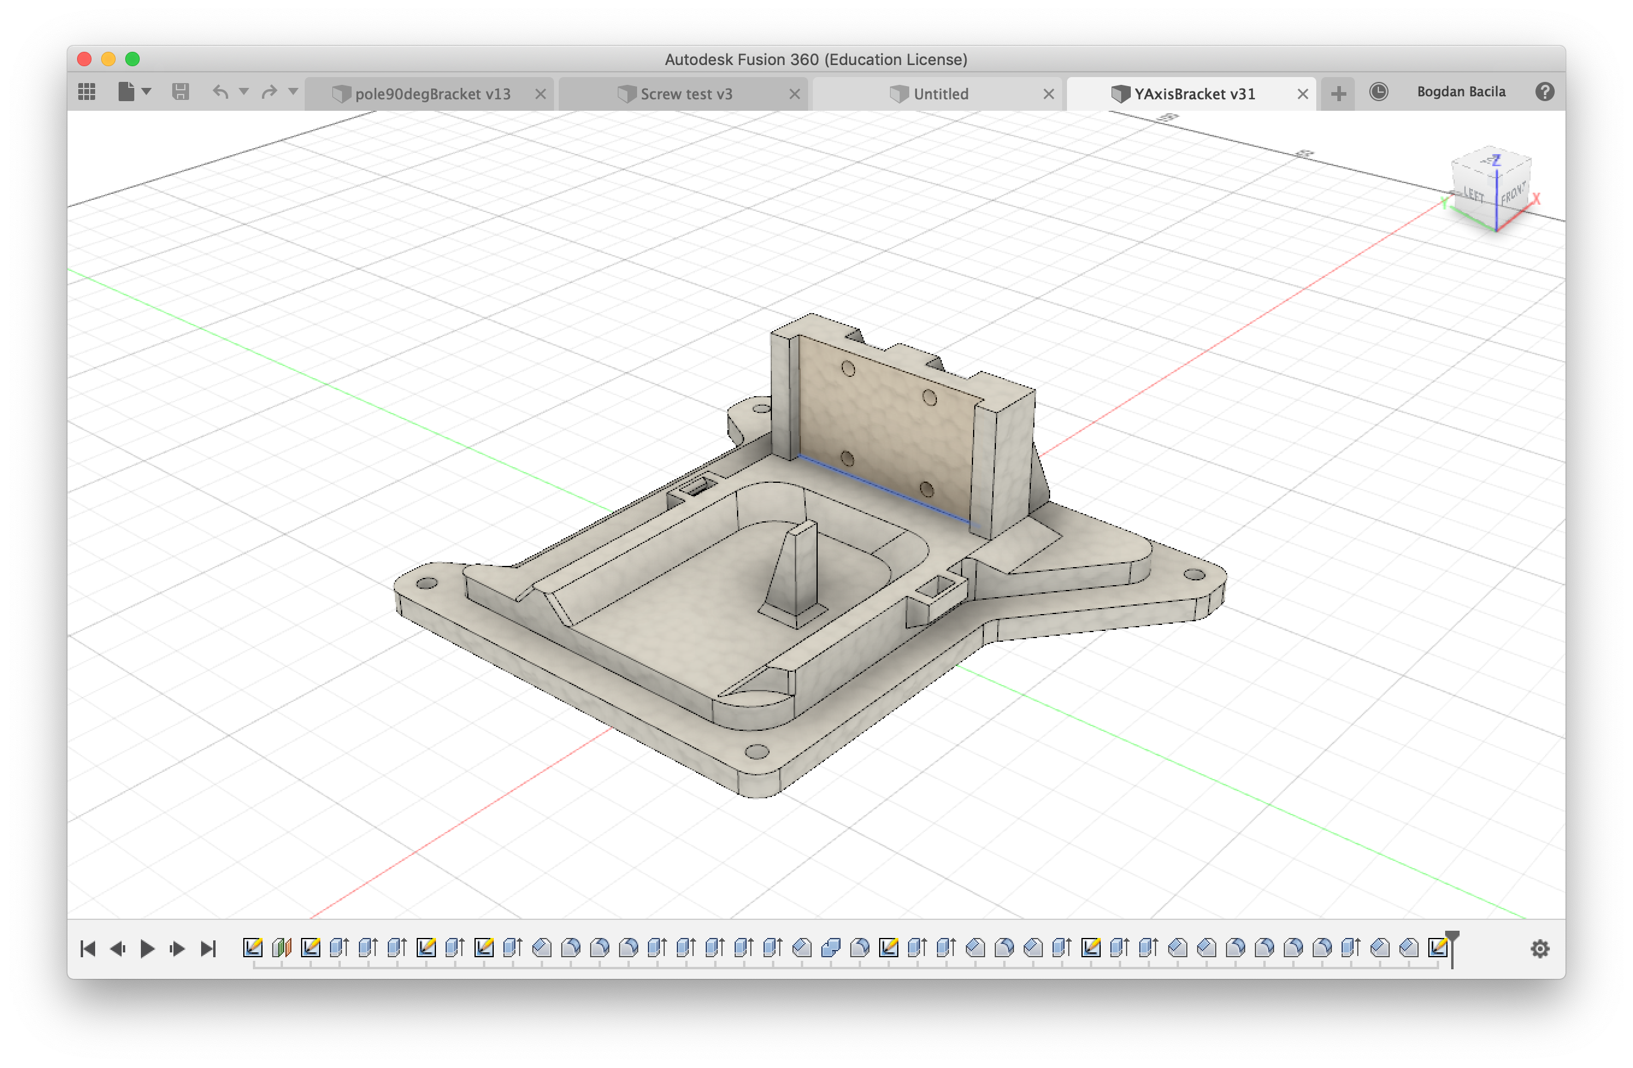1633x1068 pixels.
Task: Click the timeline history marker
Action: pos(1452,949)
